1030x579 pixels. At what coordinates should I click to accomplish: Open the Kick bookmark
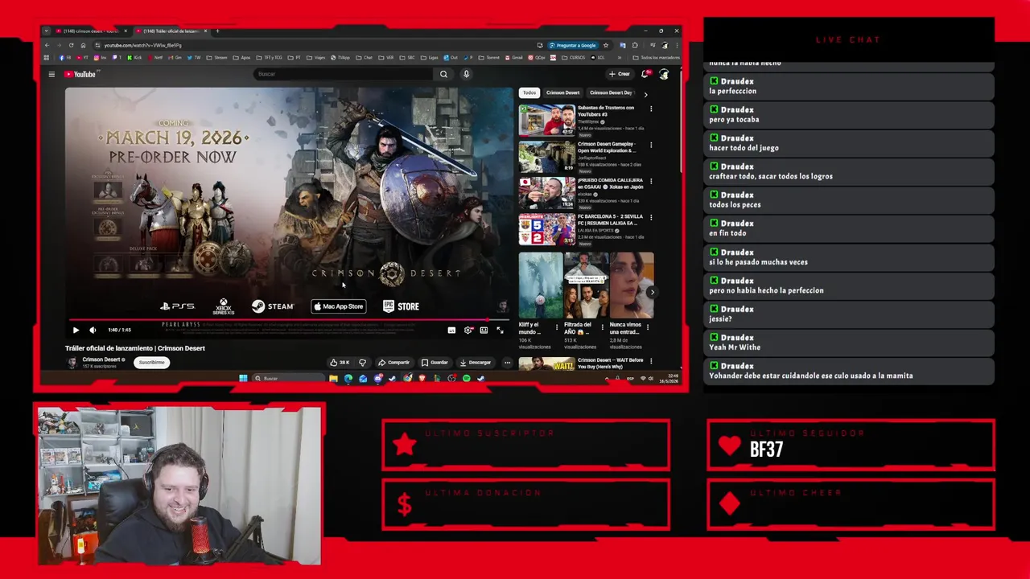(x=135, y=58)
